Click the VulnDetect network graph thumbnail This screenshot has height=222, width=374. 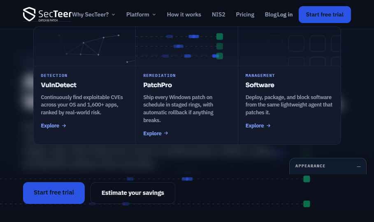pyautogui.click(x=85, y=46)
